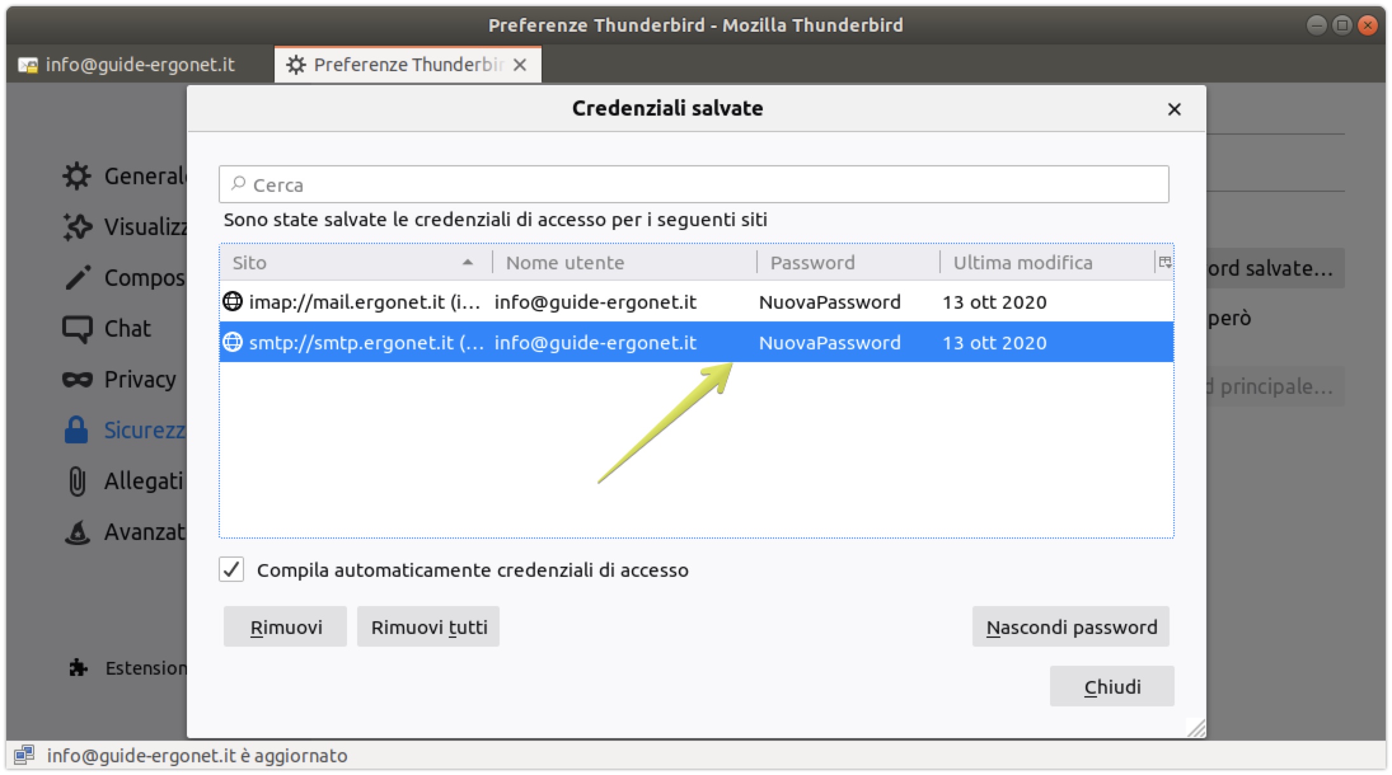This screenshot has height=775, width=1392.
Task: Maximize the Thunderbird window
Action: pyautogui.click(x=1342, y=25)
